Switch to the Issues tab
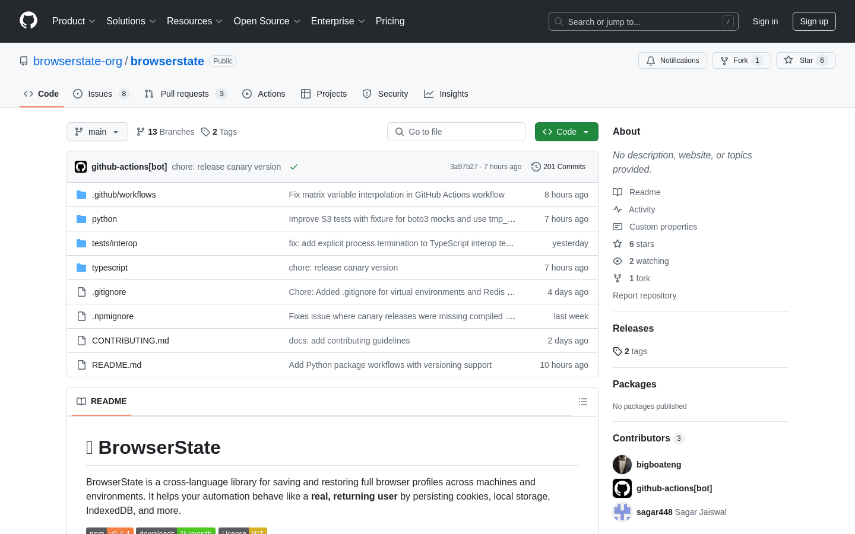 tap(101, 94)
